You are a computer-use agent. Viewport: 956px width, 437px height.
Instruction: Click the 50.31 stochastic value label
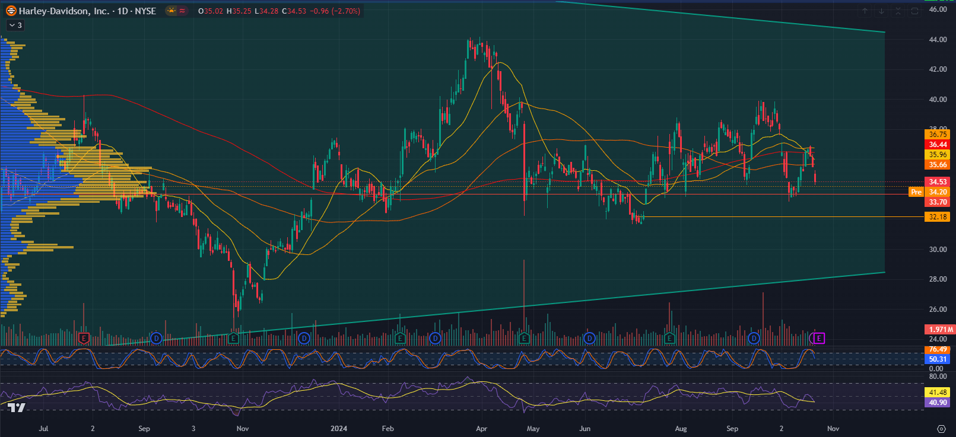(x=938, y=359)
